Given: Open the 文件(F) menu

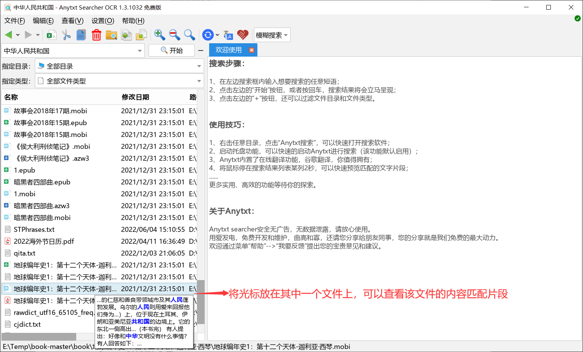Looking at the screenshot, I should tap(15, 21).
